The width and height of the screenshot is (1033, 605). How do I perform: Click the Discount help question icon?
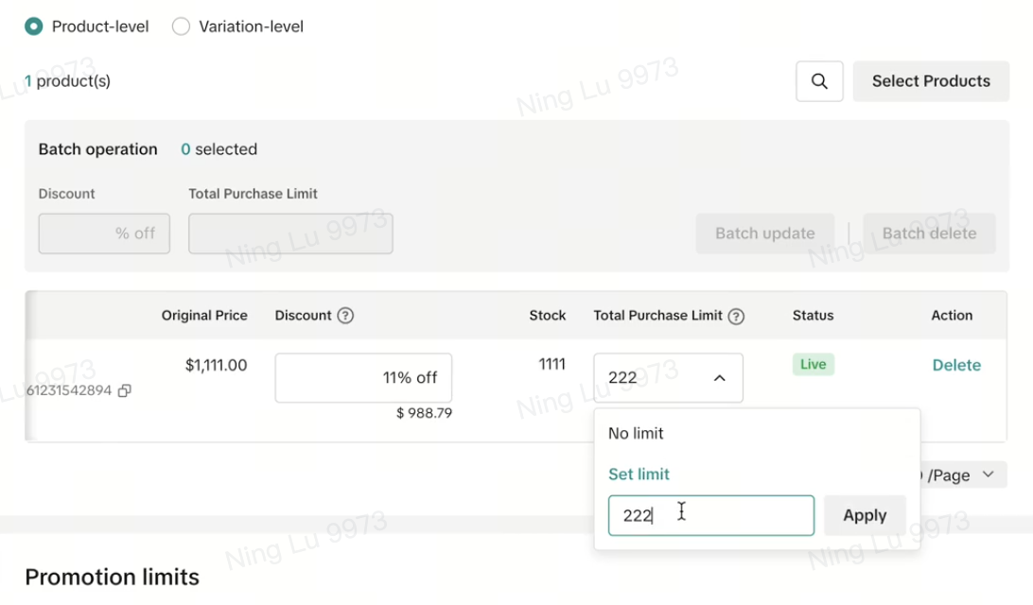click(345, 316)
